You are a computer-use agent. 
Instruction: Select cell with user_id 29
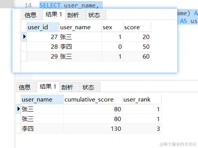click(x=43, y=56)
